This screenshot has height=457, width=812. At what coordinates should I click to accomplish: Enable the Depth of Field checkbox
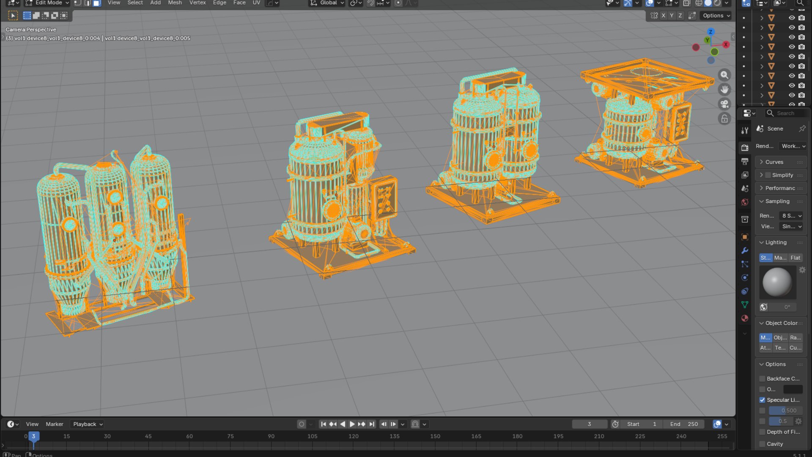[762, 432]
